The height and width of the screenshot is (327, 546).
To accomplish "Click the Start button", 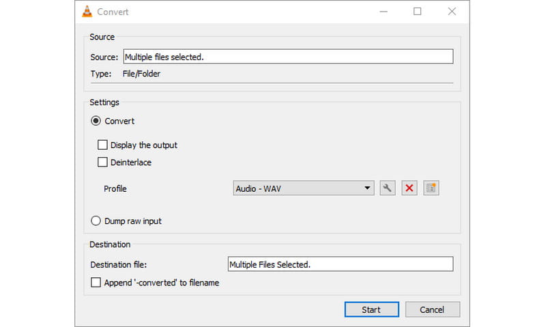I will (x=371, y=309).
